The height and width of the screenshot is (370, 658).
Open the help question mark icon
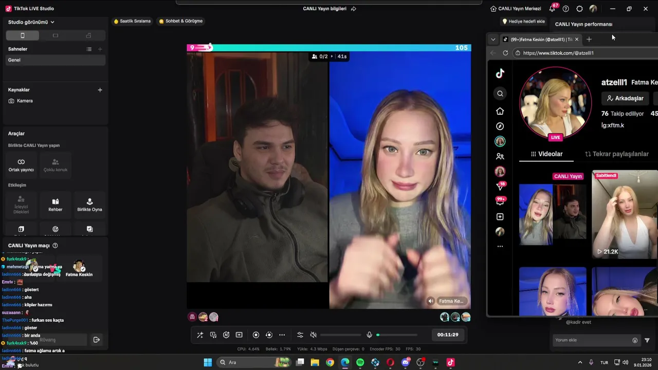tap(566, 9)
